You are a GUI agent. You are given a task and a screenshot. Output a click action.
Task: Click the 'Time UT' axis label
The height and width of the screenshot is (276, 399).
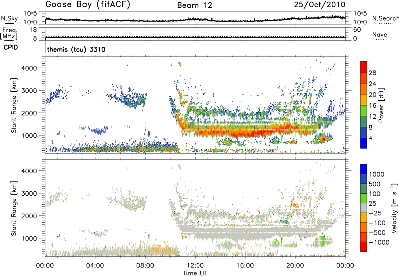[195, 273]
